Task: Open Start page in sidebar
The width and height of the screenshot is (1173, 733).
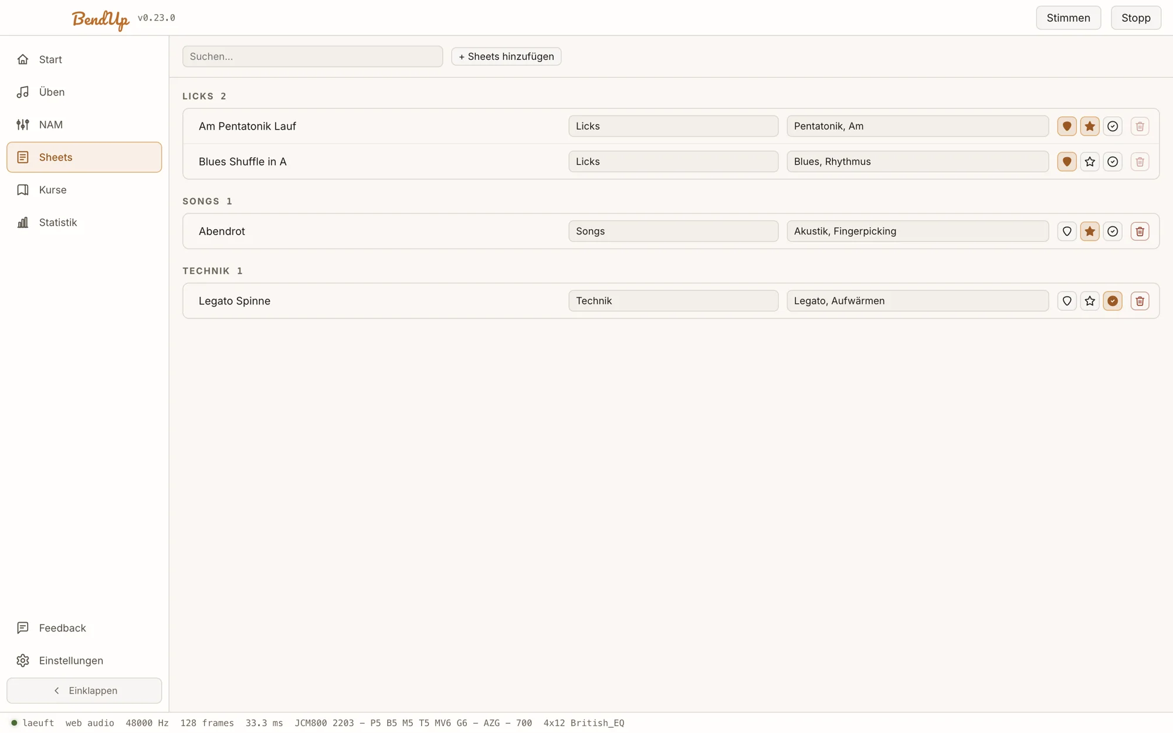Action: click(84, 59)
